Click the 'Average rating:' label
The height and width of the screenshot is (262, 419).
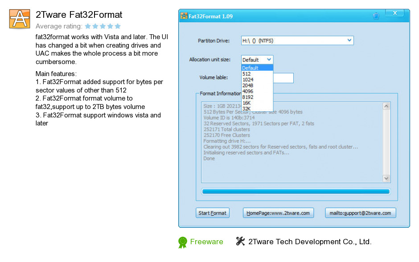[x=59, y=26]
